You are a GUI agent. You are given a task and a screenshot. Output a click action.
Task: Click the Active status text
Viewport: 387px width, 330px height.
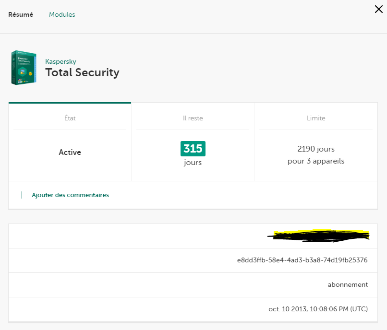(70, 152)
